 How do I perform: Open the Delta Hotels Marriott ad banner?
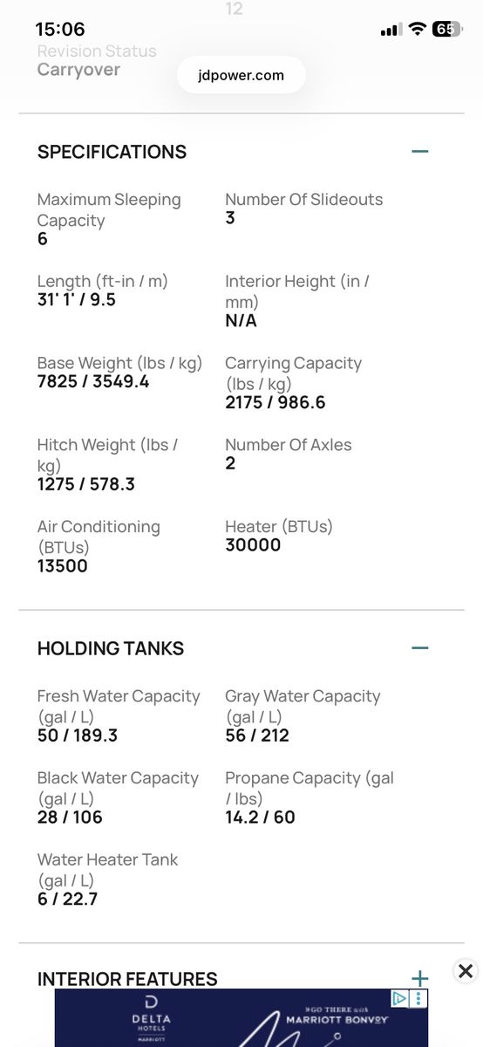[241, 1017]
